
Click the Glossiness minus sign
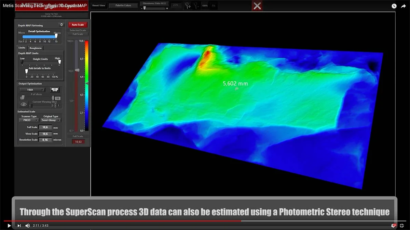coord(141,8)
